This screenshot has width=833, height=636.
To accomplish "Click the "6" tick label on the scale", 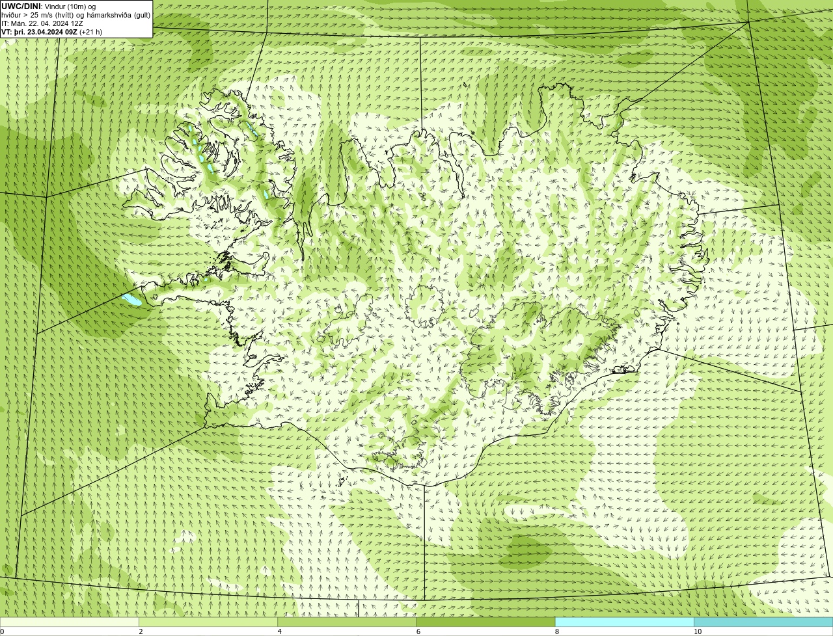I will click(418, 631).
